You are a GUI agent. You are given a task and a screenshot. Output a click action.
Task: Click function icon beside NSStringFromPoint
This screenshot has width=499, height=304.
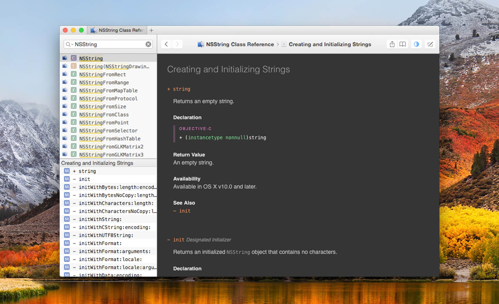[x=74, y=122]
